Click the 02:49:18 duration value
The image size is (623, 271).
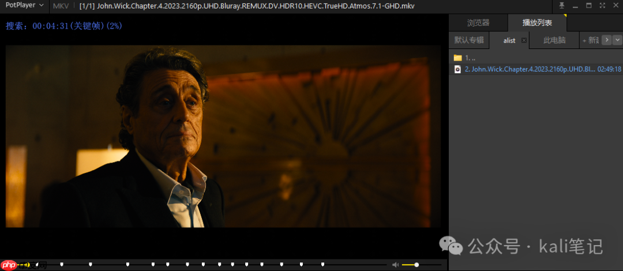(610, 69)
